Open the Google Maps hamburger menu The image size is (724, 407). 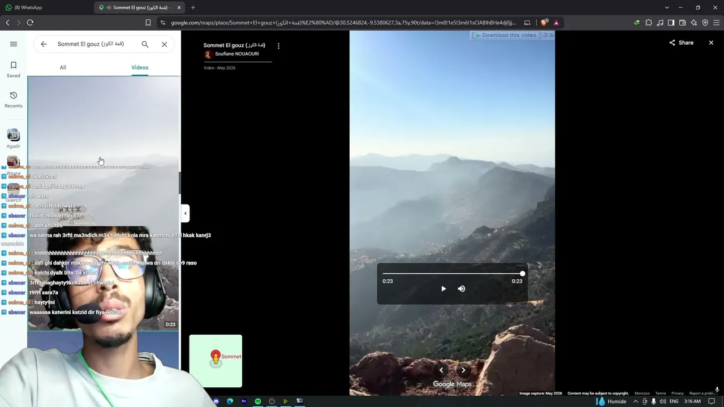click(14, 44)
